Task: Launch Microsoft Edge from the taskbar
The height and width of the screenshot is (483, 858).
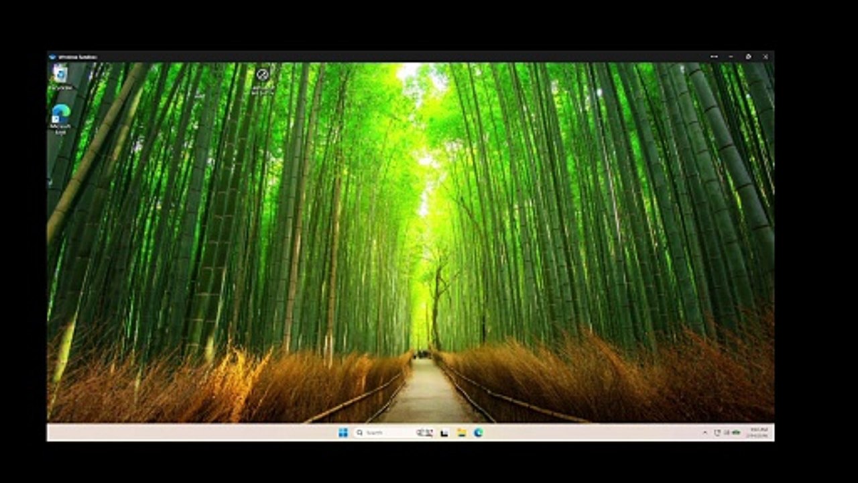Action: 479,433
